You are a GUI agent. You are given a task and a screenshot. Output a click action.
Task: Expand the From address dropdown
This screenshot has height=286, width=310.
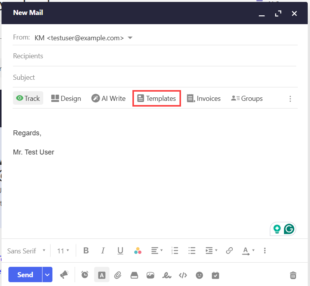click(x=130, y=38)
